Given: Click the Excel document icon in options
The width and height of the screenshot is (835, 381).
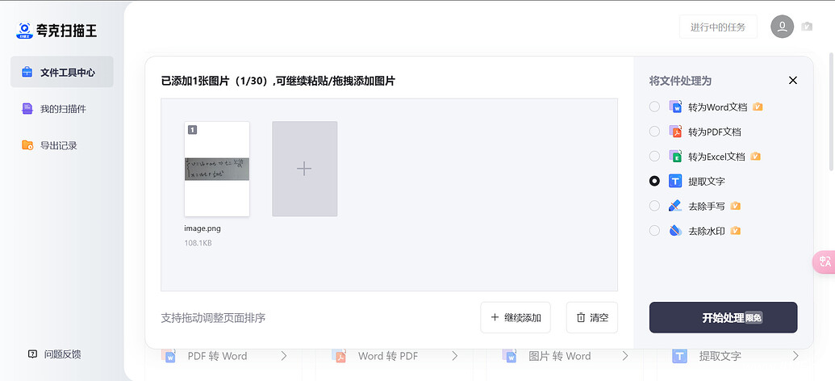Looking at the screenshot, I should (x=675, y=157).
